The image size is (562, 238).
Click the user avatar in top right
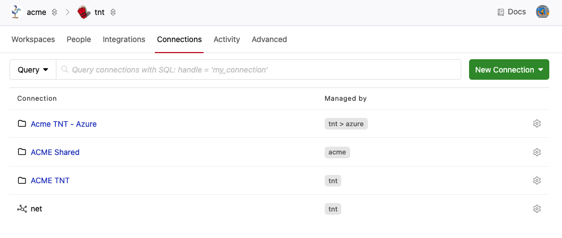point(542,12)
